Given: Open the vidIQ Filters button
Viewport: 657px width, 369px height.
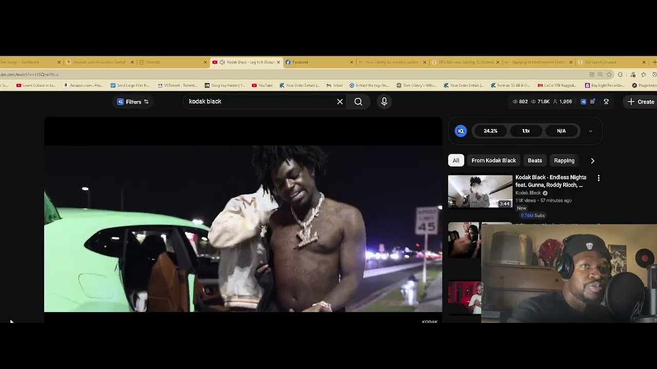Looking at the screenshot, I should (133, 101).
